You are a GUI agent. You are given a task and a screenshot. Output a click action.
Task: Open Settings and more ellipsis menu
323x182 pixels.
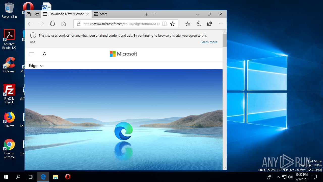[221, 24]
